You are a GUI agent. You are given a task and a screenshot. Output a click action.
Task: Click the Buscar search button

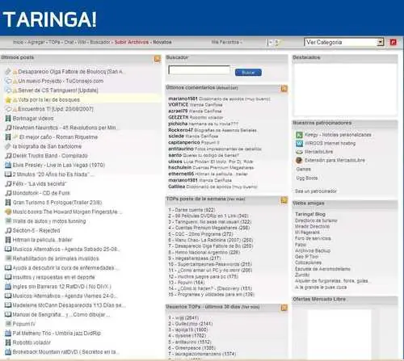pyautogui.click(x=248, y=73)
